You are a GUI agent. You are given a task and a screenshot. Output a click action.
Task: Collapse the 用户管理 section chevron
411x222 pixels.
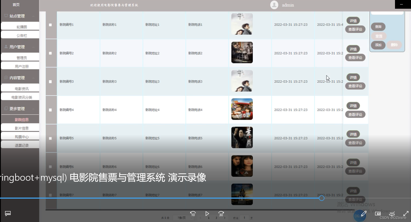(33, 47)
